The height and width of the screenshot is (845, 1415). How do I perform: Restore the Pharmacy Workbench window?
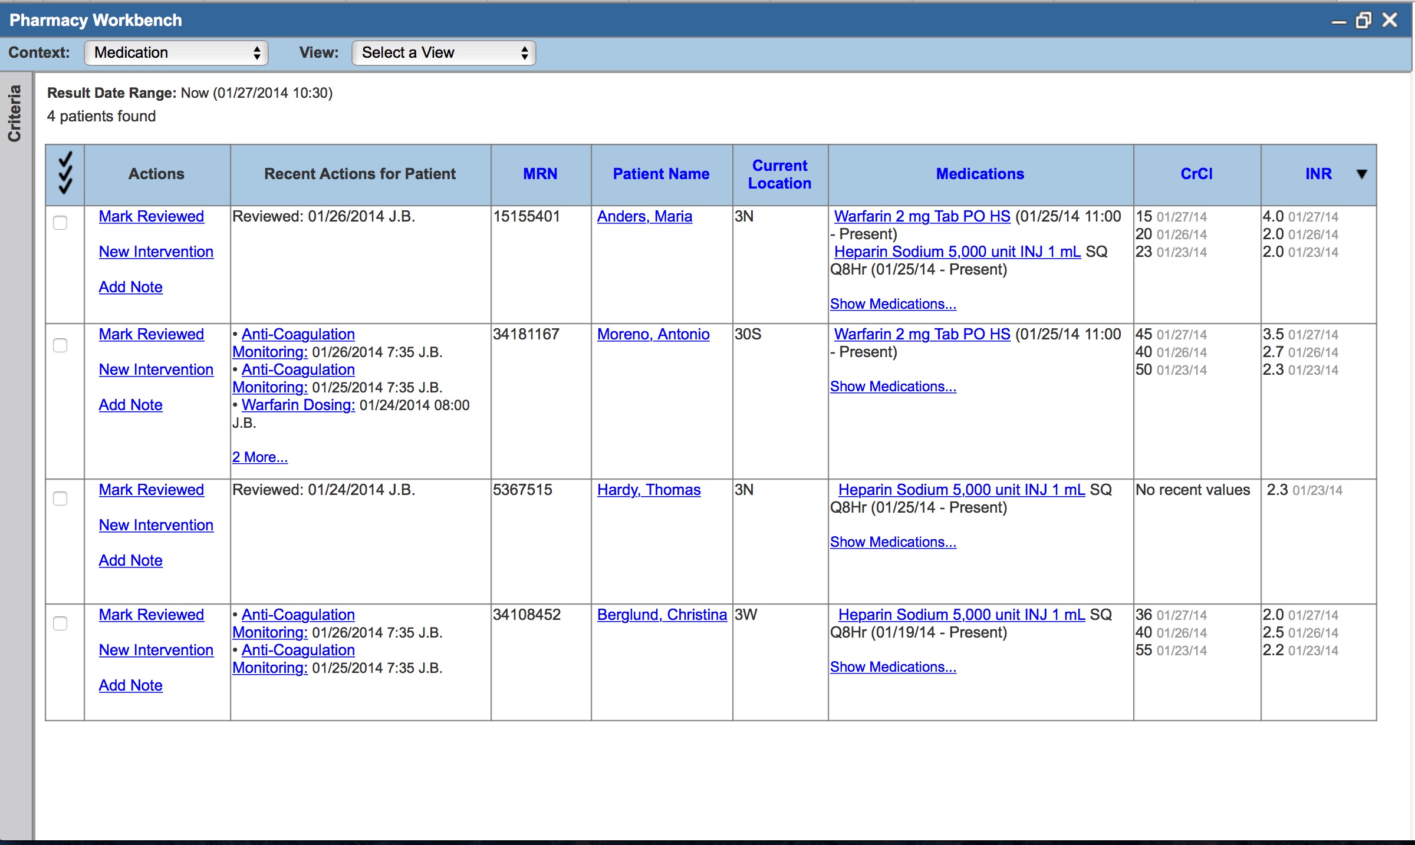[x=1364, y=21]
